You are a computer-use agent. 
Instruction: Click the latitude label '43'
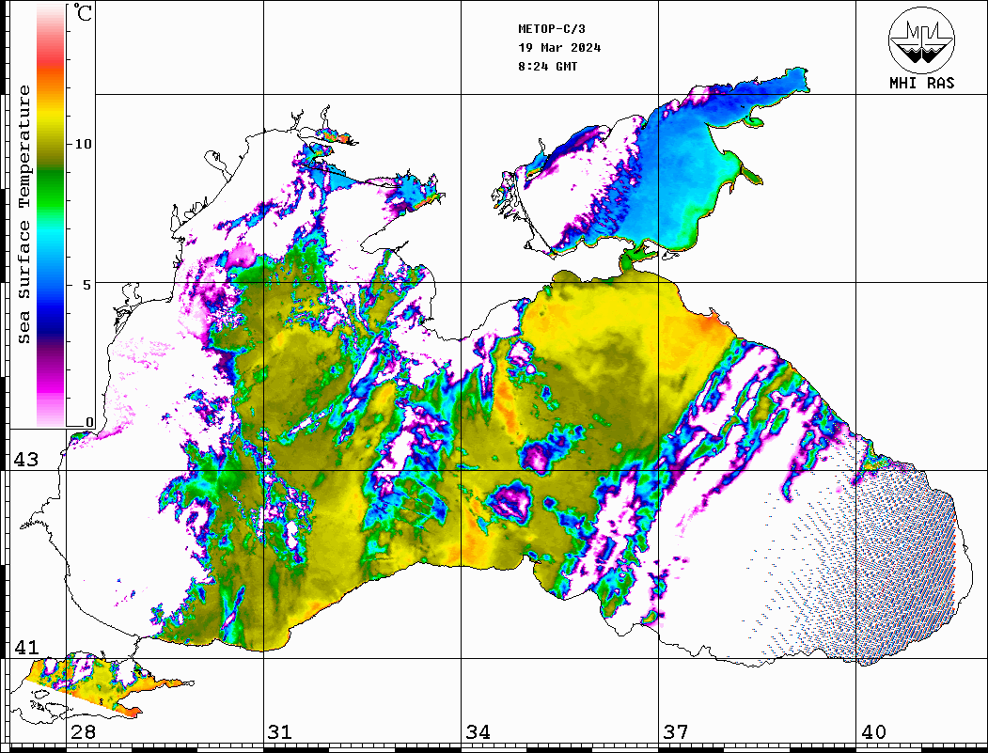25,460
